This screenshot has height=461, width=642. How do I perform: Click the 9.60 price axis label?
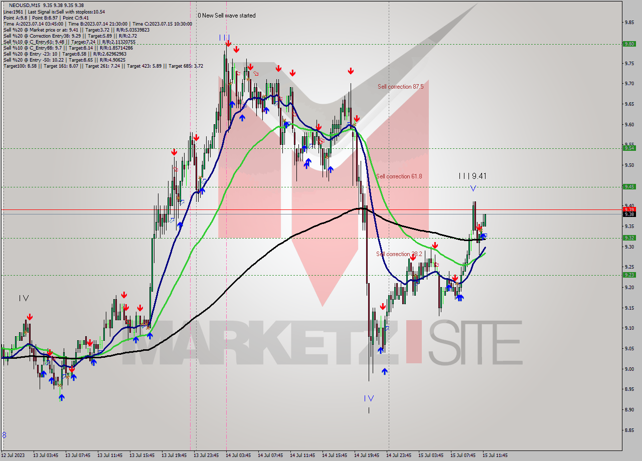tap(630, 124)
